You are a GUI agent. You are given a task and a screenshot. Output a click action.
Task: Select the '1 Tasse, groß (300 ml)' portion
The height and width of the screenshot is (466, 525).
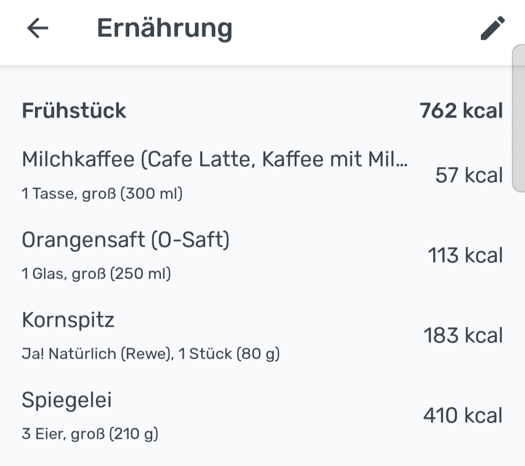tap(102, 194)
